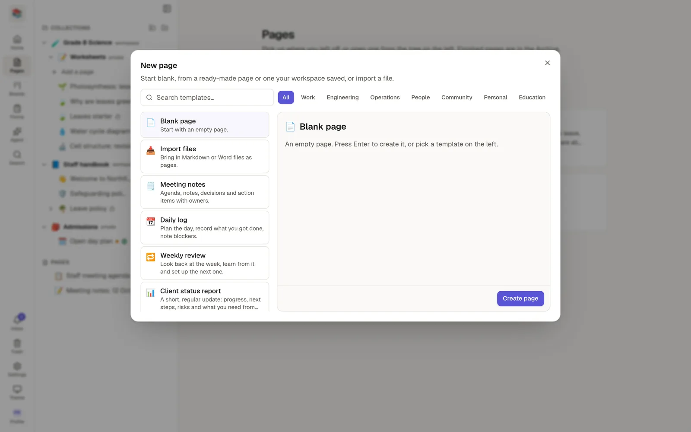Click the Weekly review repeat icon
The image size is (691, 432).
pos(151,257)
